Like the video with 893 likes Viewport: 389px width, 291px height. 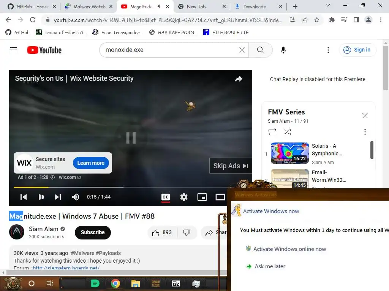point(162,233)
